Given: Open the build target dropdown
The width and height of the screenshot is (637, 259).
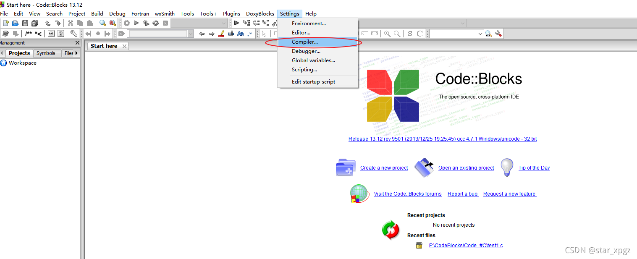Looking at the screenshot, I should click(x=223, y=23).
